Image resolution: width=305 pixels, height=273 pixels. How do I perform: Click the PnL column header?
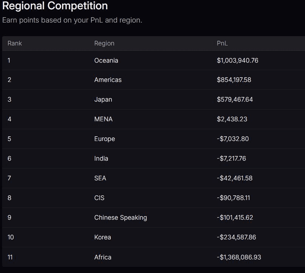click(222, 43)
